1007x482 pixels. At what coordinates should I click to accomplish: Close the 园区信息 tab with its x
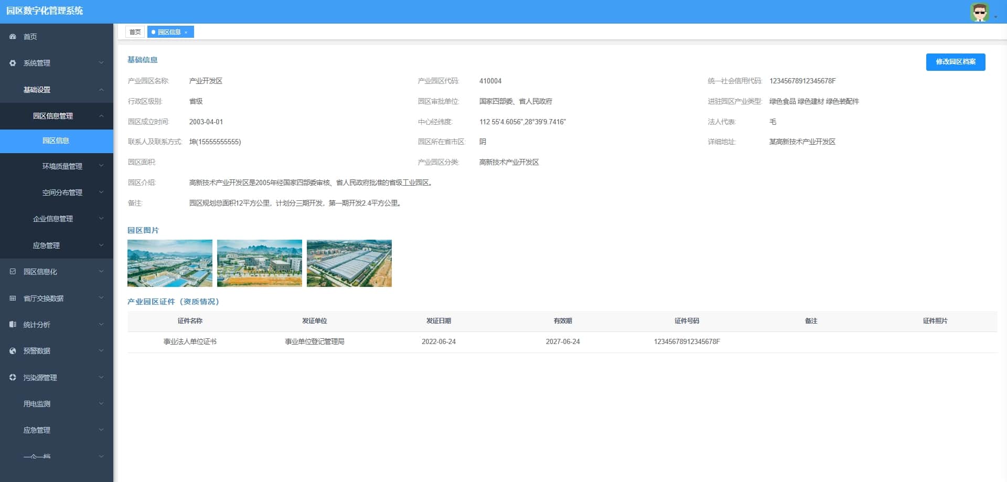point(186,33)
